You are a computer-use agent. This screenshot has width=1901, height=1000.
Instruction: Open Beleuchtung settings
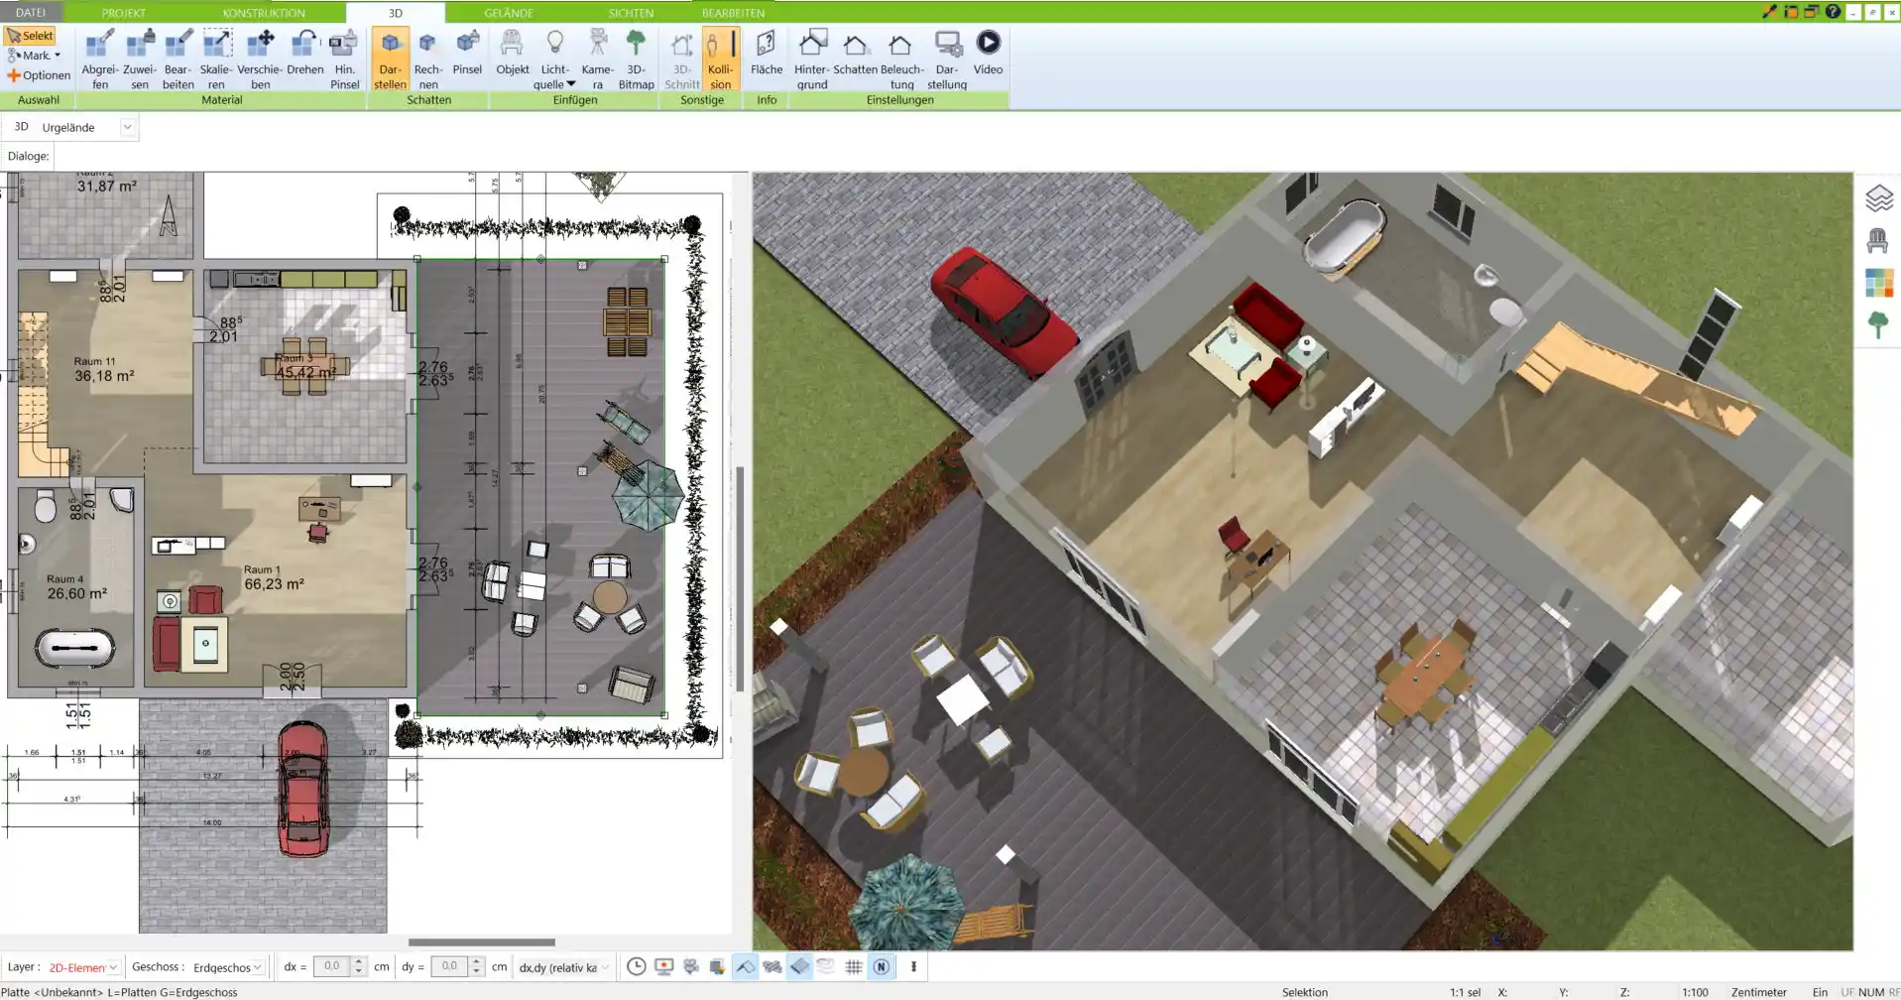tap(901, 60)
